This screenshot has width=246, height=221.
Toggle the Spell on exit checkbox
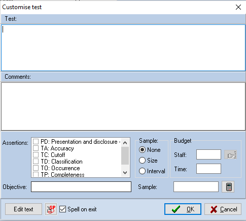62,209
